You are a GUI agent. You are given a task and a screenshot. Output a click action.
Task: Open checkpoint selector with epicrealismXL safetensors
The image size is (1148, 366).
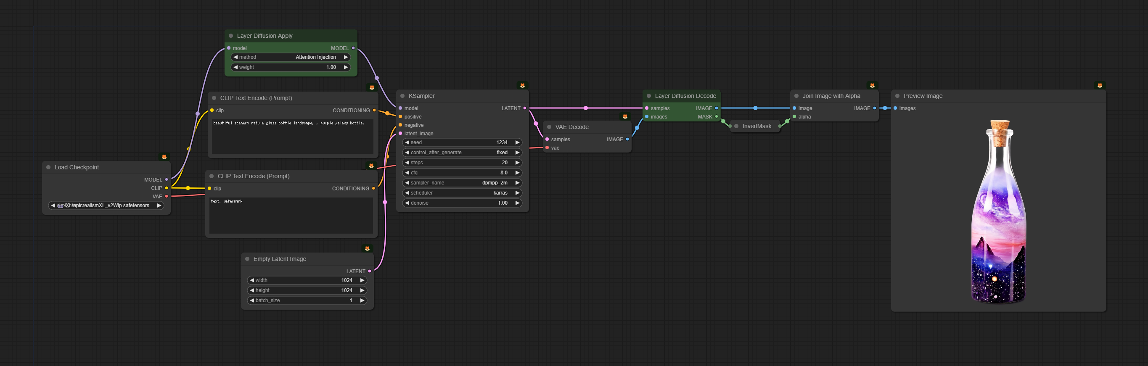tap(106, 205)
